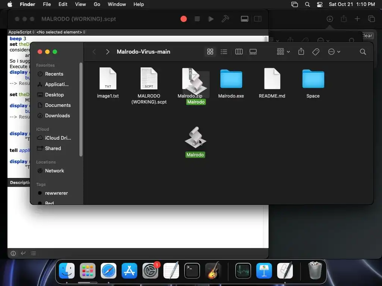Run the script with the Play button
Viewport: 382px width, 286px height.
(211, 19)
